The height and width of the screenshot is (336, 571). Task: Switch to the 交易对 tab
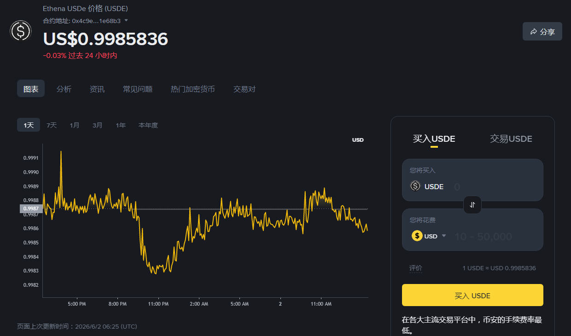[245, 89]
